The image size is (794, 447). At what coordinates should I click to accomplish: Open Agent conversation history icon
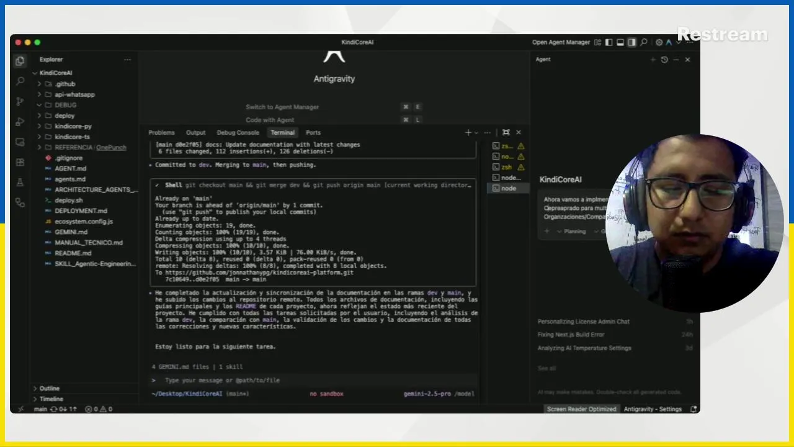pyautogui.click(x=664, y=60)
